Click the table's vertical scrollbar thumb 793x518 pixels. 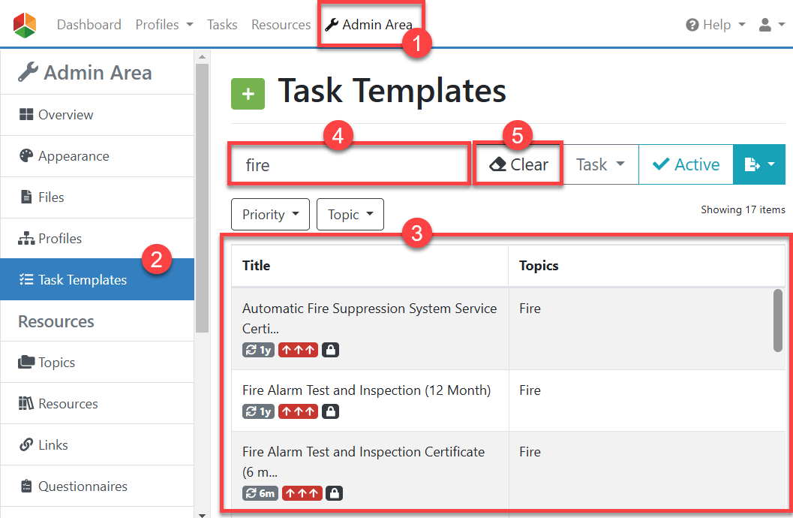coord(778,320)
